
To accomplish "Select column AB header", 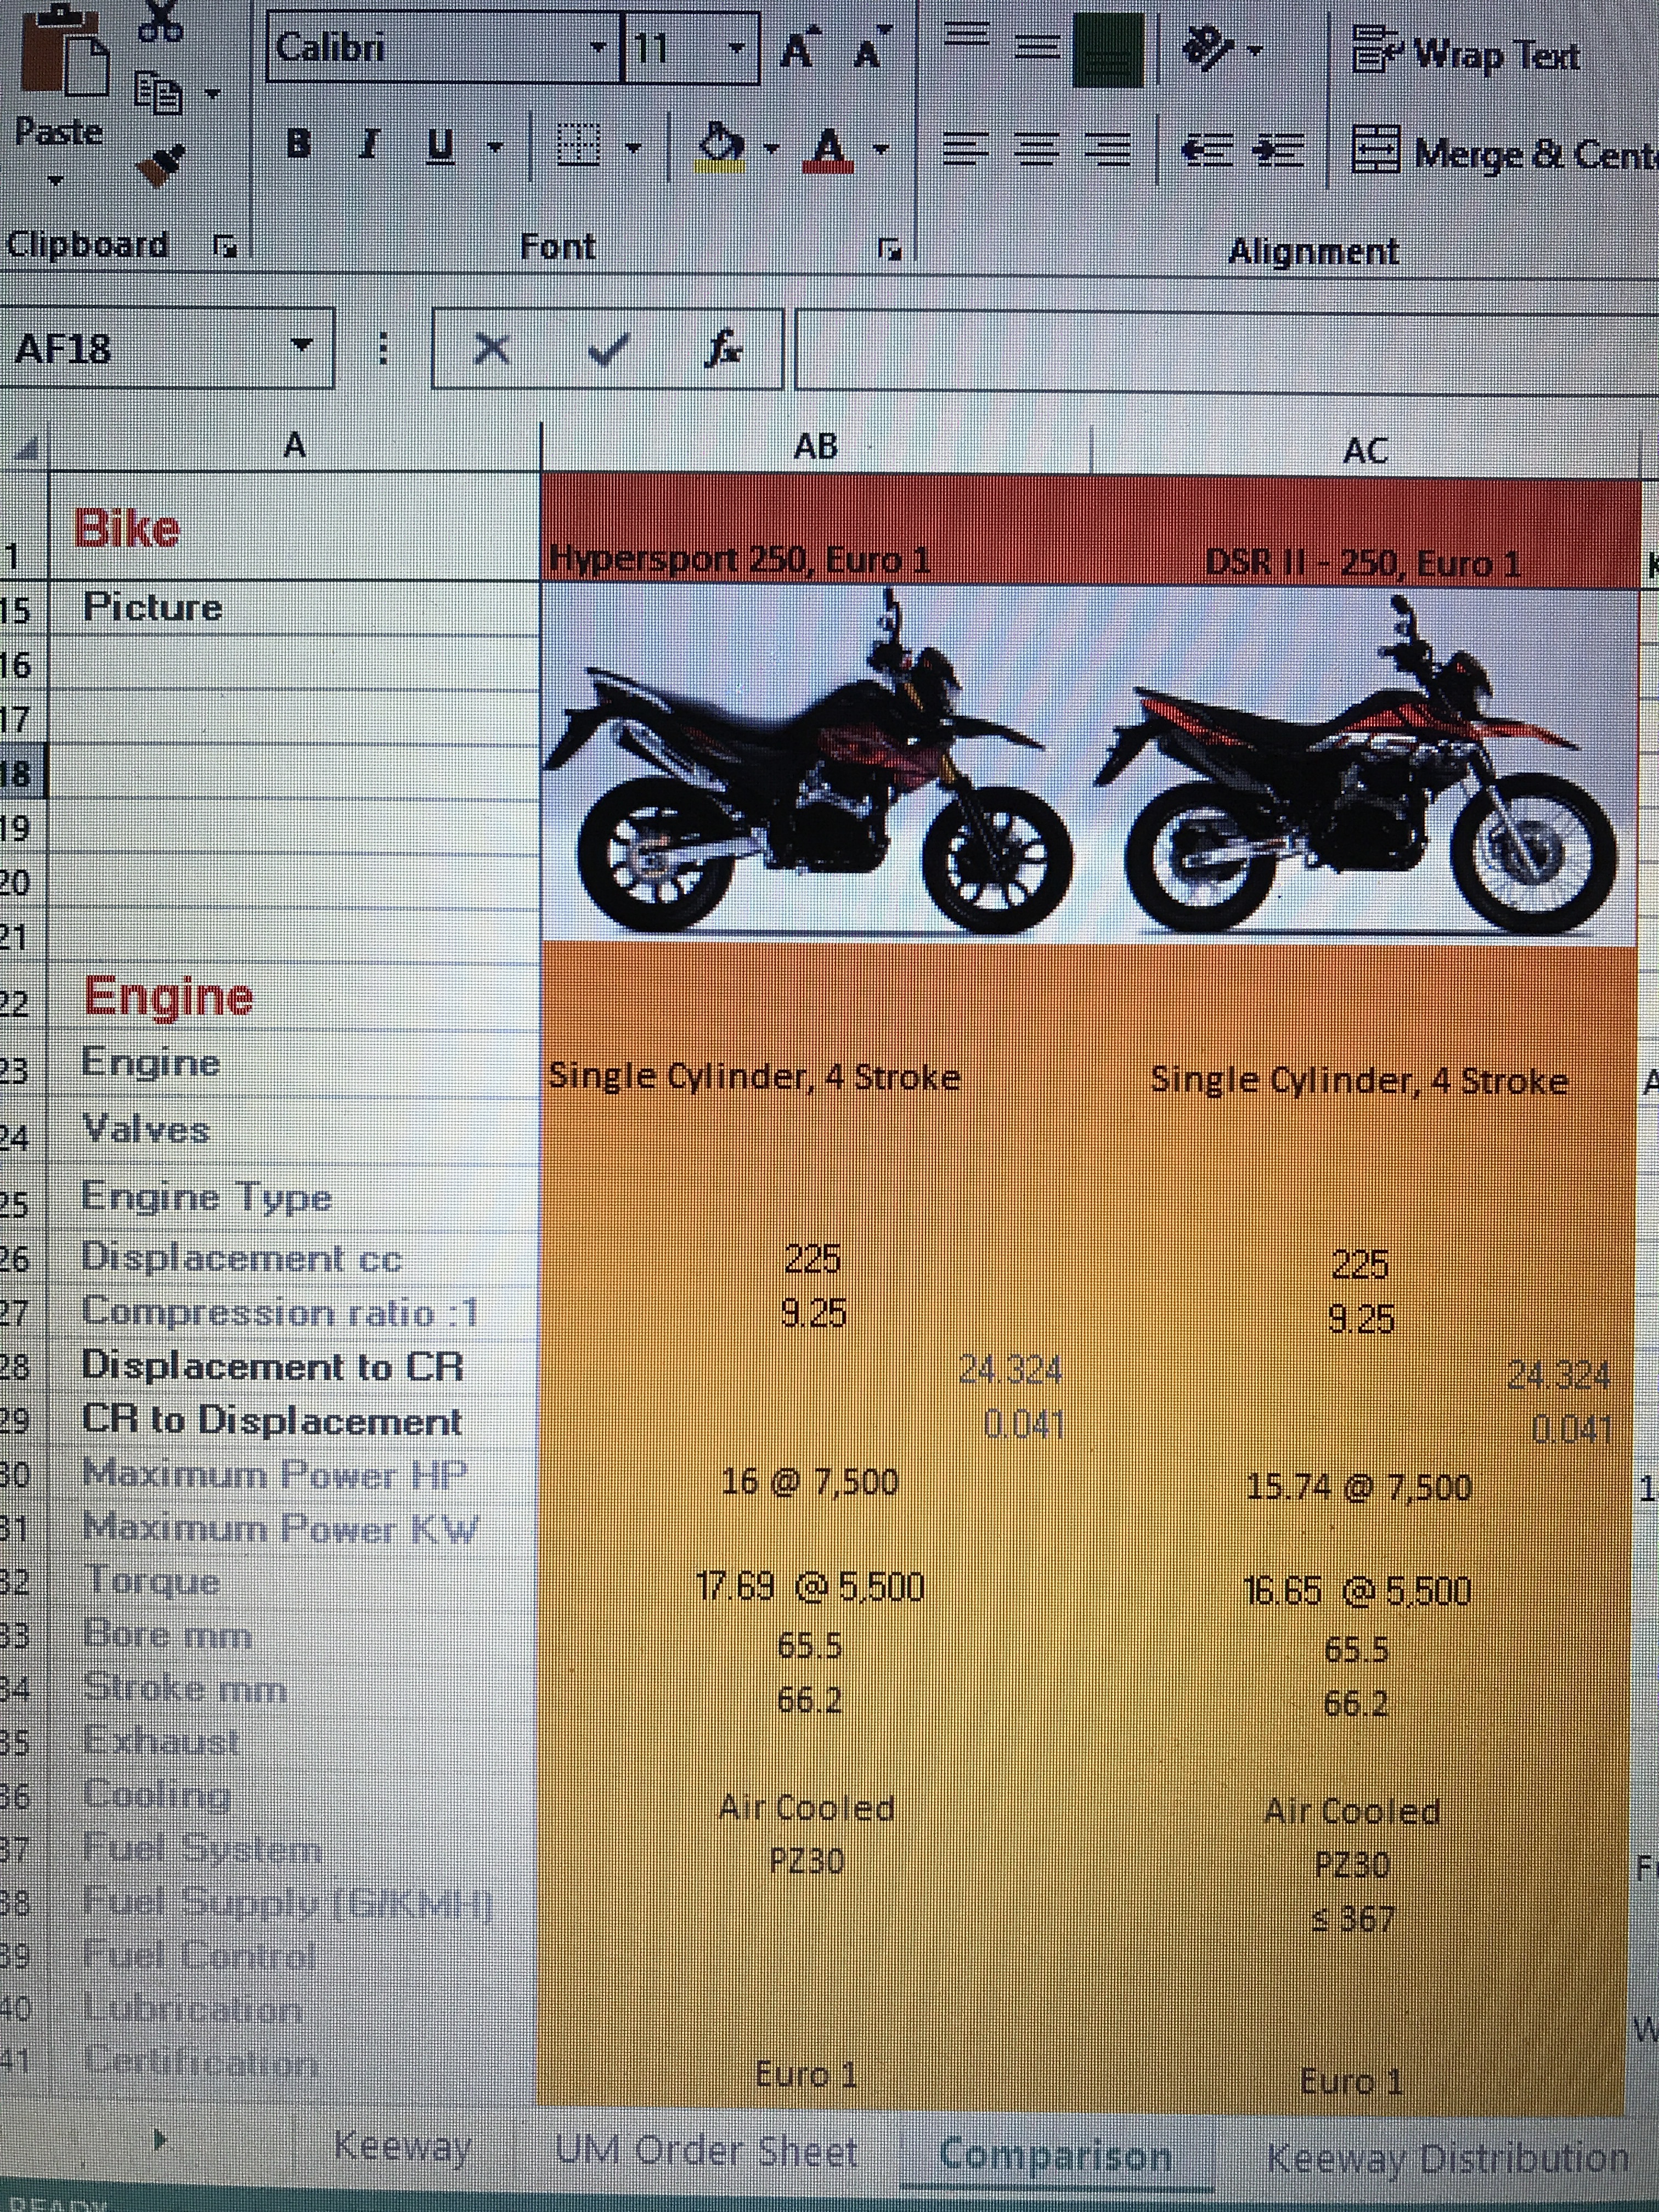I will [815, 447].
